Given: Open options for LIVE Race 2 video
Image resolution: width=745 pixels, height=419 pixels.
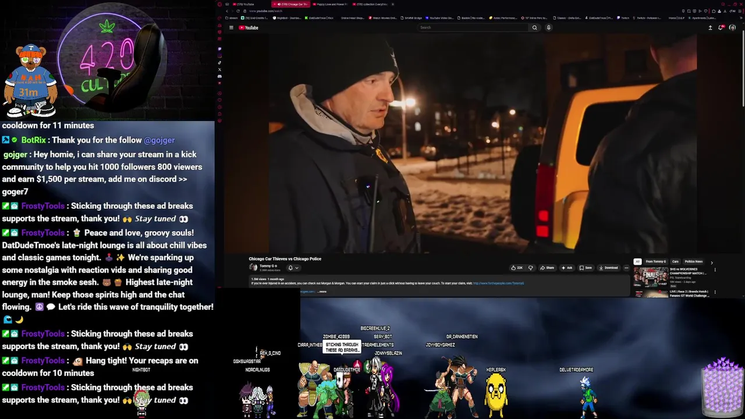Looking at the screenshot, I should click(x=715, y=292).
